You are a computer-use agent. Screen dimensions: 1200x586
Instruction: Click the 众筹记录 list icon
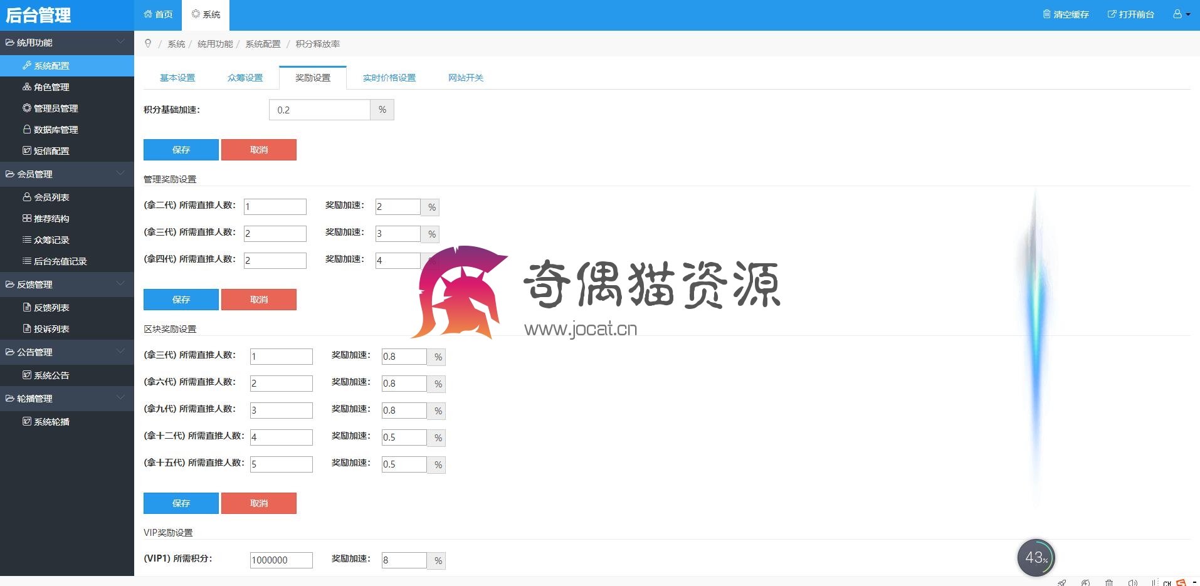click(x=27, y=239)
